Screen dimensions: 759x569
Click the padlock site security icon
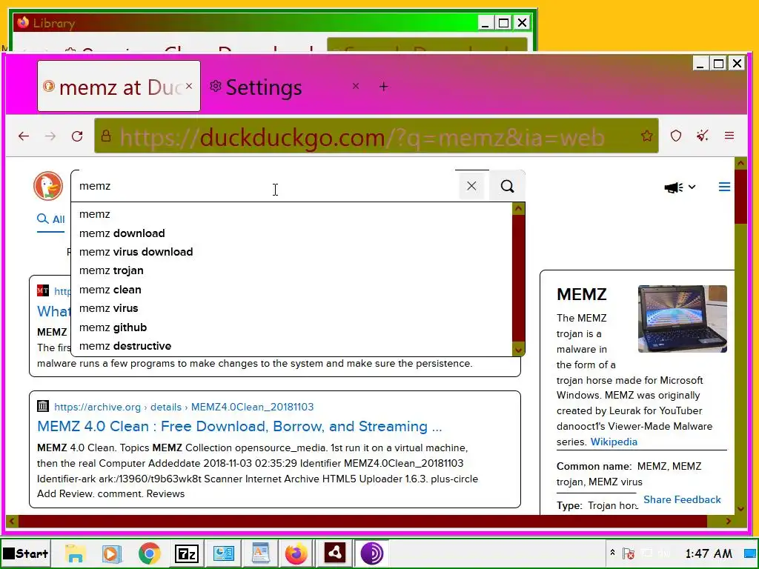point(106,136)
